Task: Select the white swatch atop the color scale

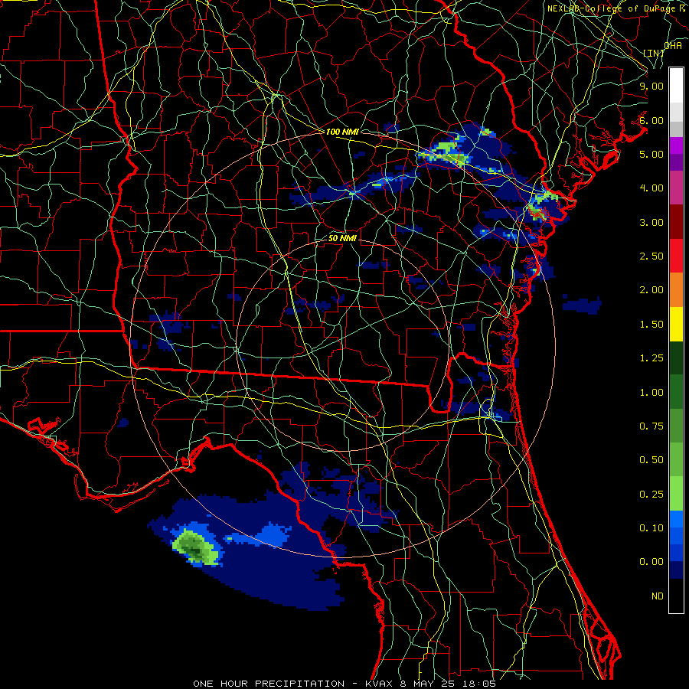Action: coord(676,86)
